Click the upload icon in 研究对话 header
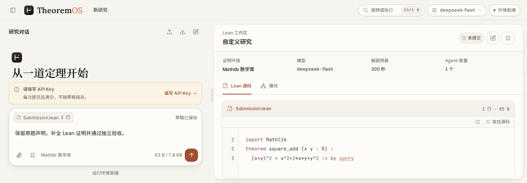This screenshot has width=527, height=183. click(x=169, y=32)
